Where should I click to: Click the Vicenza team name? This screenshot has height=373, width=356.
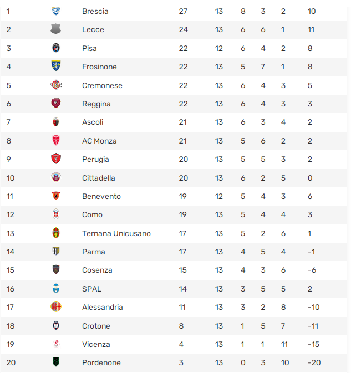tap(96, 344)
